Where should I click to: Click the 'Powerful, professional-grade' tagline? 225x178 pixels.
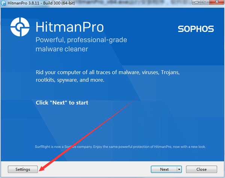[81, 40]
